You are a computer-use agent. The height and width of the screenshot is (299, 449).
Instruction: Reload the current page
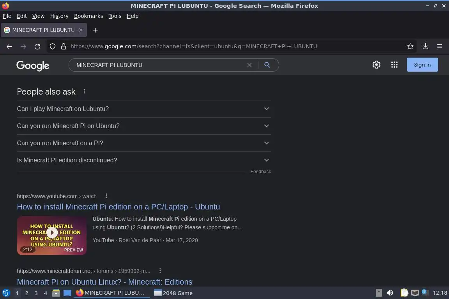(x=37, y=46)
